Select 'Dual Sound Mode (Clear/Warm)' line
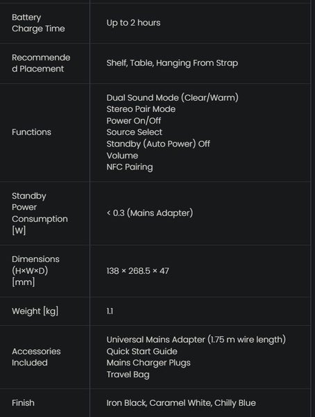 [x=172, y=97]
